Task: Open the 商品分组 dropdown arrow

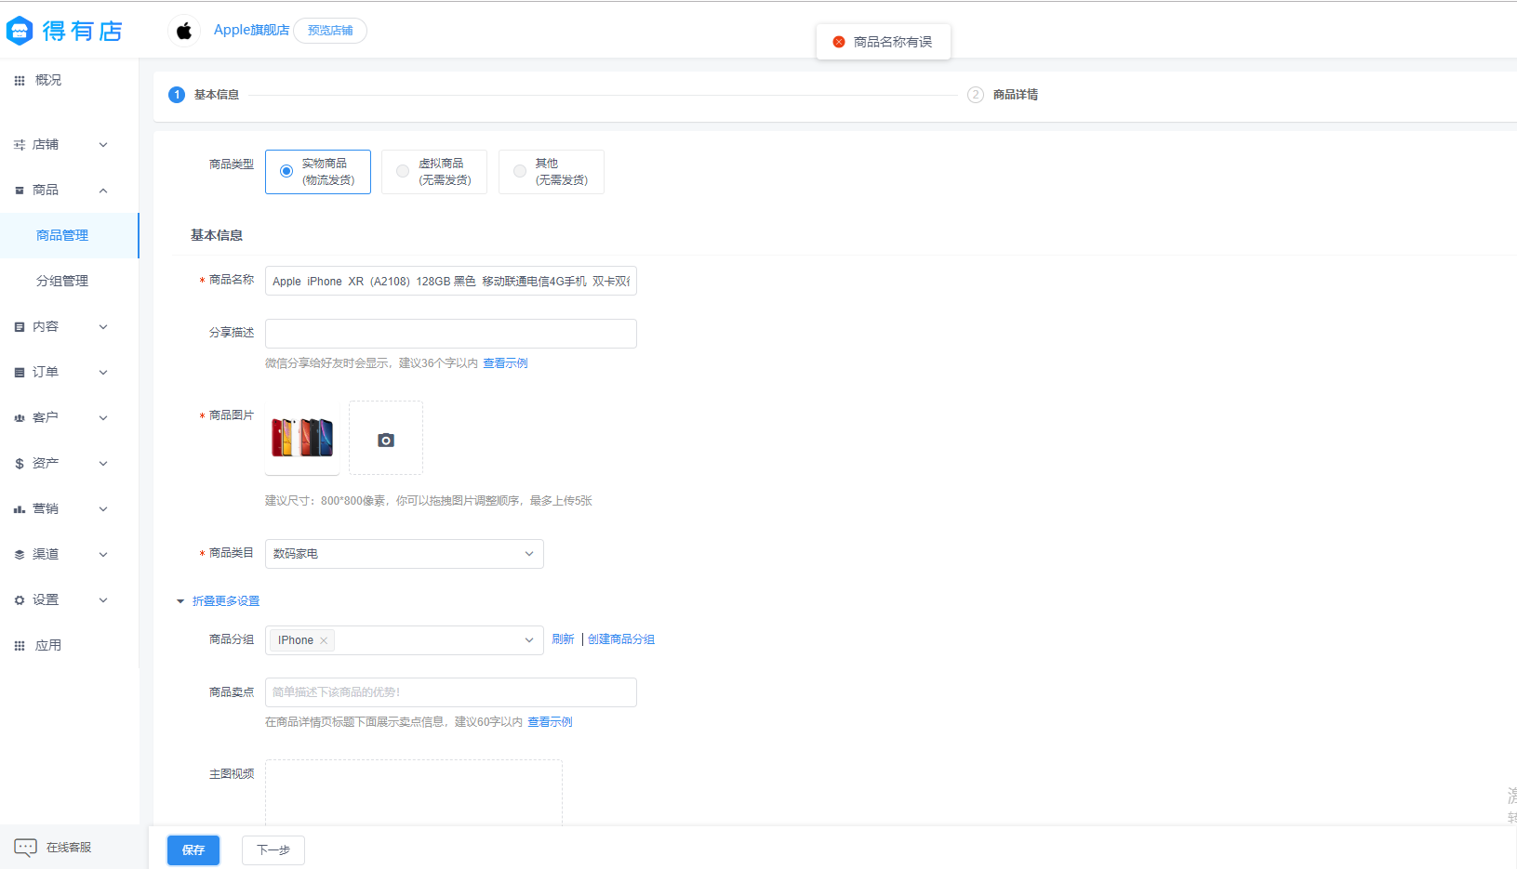Action: coord(529,640)
